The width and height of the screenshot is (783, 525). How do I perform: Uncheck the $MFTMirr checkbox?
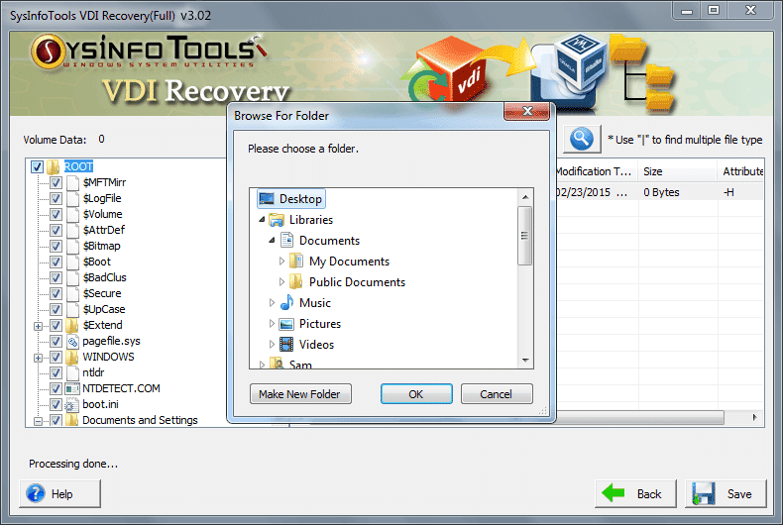tap(56, 182)
